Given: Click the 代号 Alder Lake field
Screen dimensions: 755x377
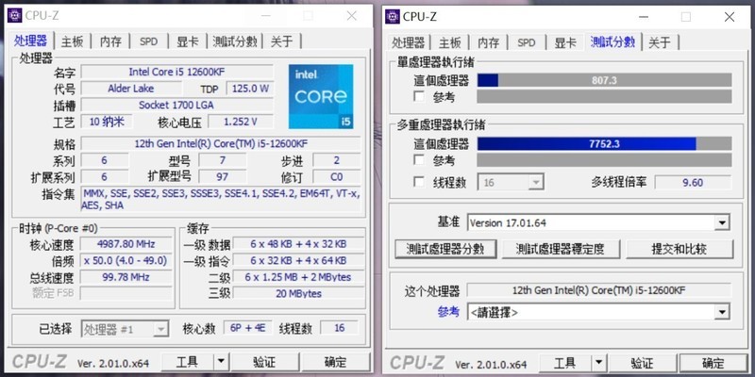Looking at the screenshot, I should [x=131, y=89].
